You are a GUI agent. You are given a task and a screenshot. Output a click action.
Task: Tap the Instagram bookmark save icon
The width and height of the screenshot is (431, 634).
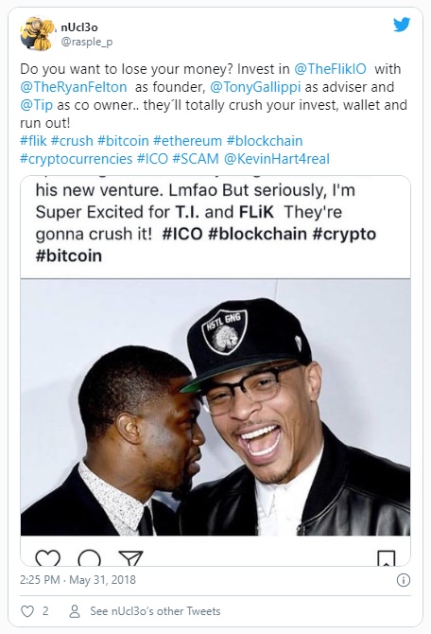point(386,558)
